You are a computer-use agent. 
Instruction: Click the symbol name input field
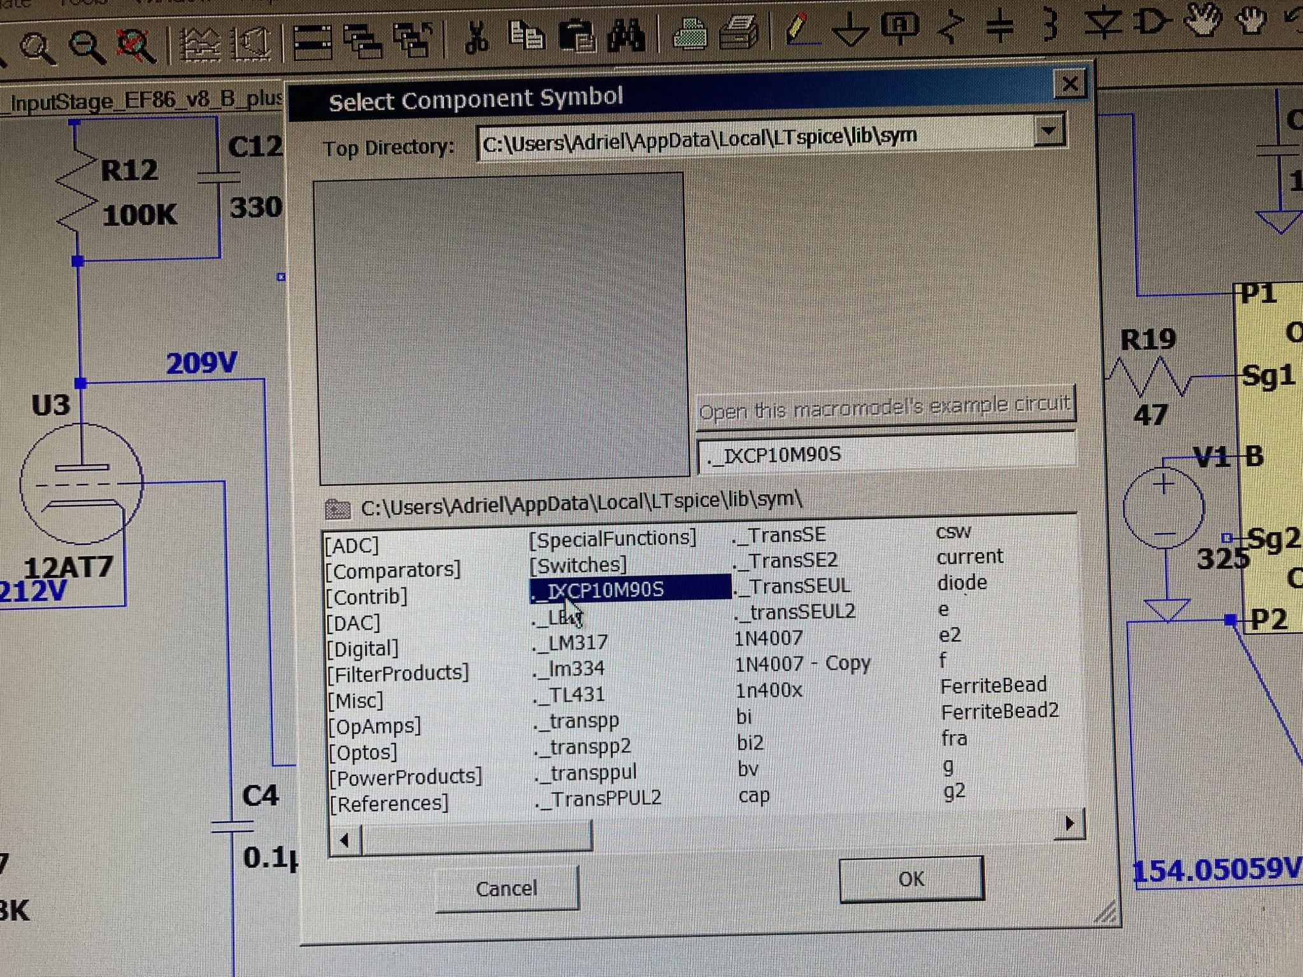(x=886, y=454)
